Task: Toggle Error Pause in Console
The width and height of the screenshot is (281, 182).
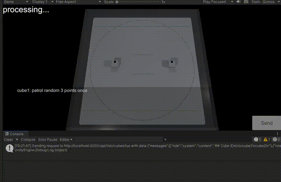Action: tap(48, 140)
